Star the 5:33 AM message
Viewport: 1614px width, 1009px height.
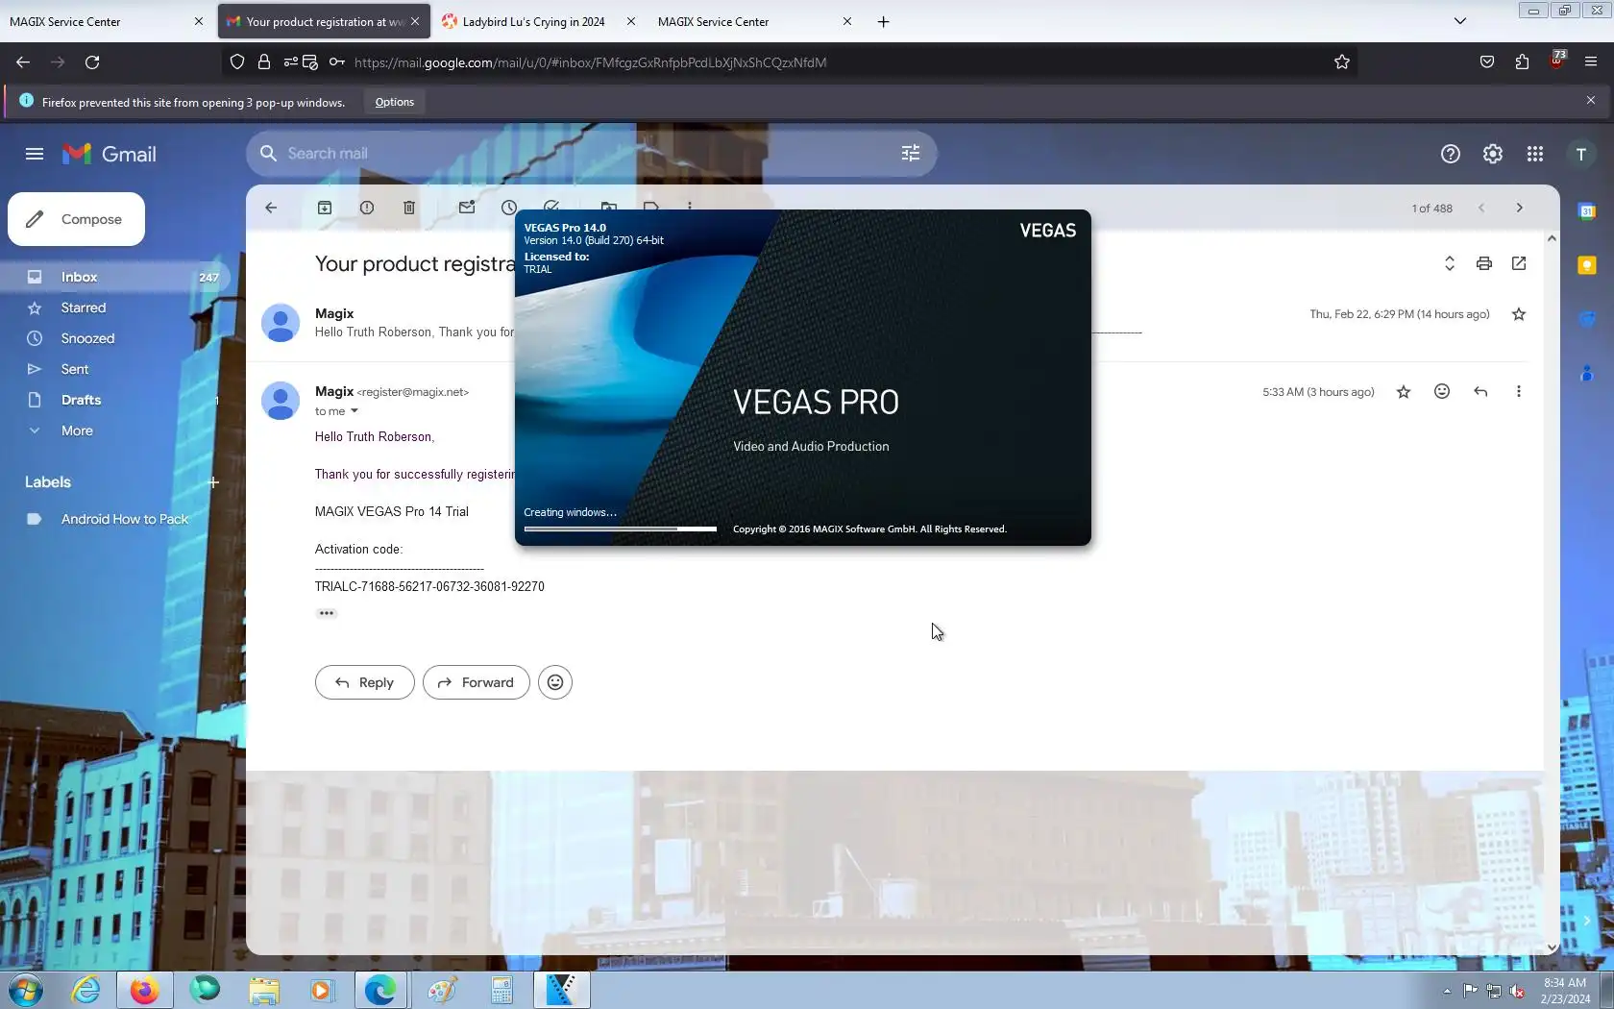point(1404,392)
